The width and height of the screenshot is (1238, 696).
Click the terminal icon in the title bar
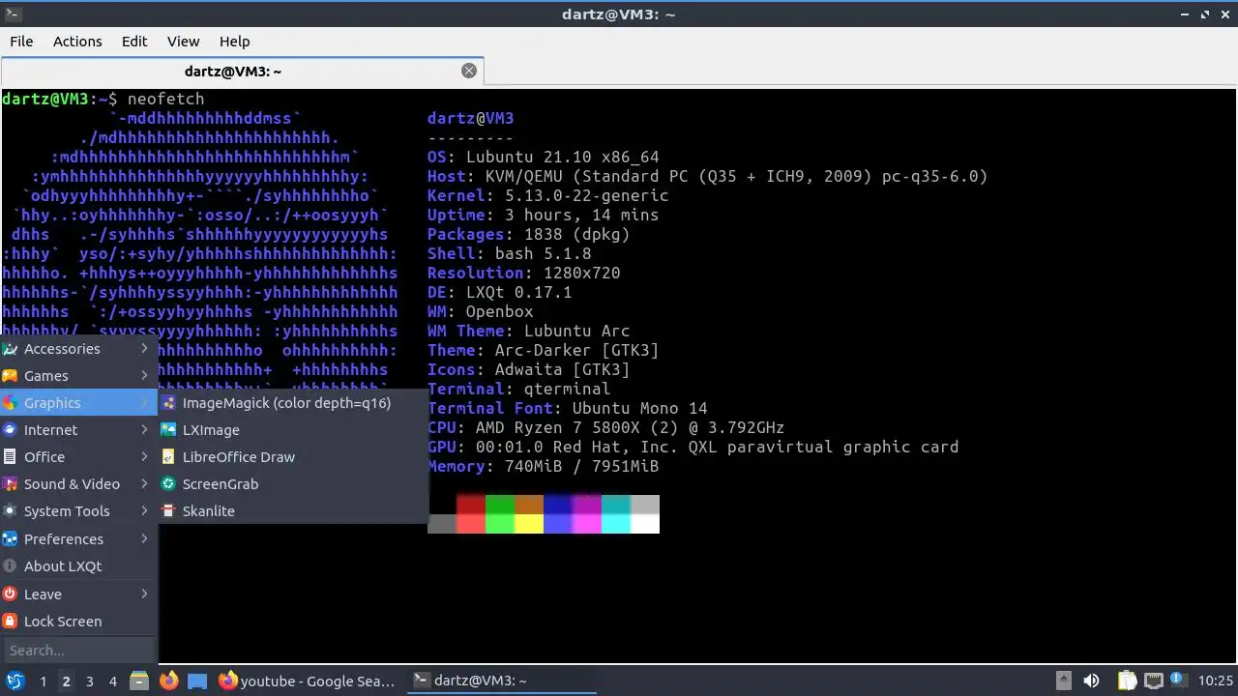(x=14, y=14)
